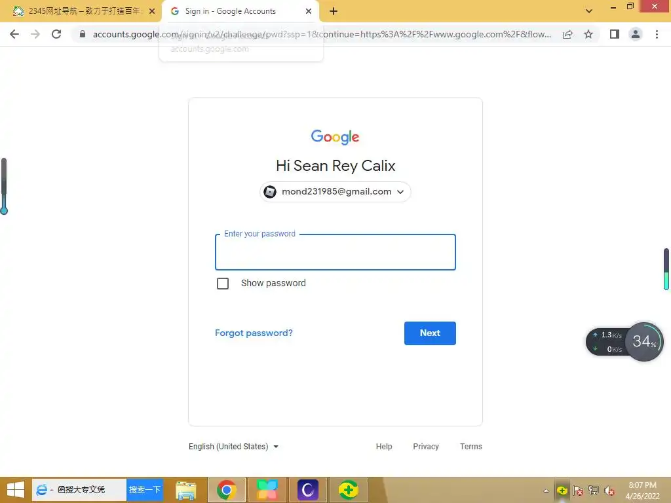Screen dimensions: 671x503
Task: Click Forgot password? link
Action: (x=254, y=333)
